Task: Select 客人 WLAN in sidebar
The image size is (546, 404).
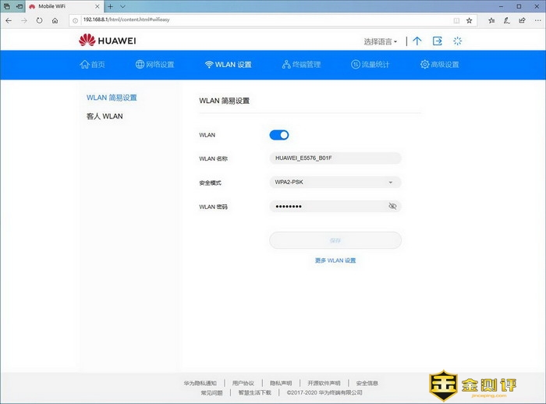Action: (105, 116)
